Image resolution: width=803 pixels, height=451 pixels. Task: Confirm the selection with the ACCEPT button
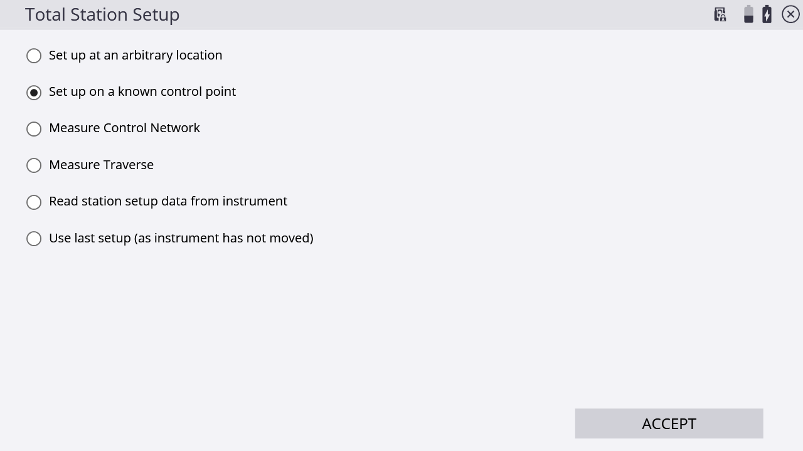[669, 423]
